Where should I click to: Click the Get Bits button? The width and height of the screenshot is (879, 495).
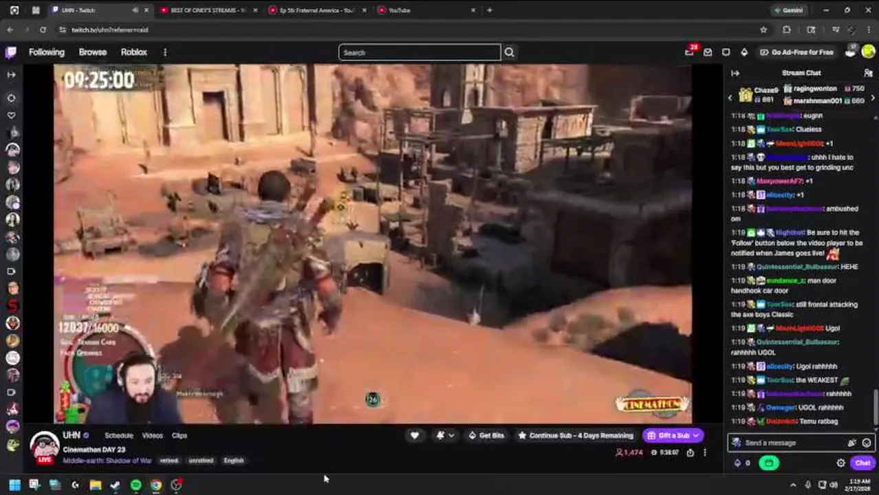486,435
